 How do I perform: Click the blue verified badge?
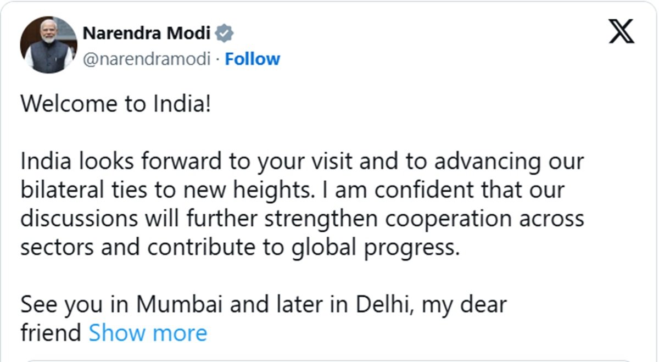tap(224, 34)
